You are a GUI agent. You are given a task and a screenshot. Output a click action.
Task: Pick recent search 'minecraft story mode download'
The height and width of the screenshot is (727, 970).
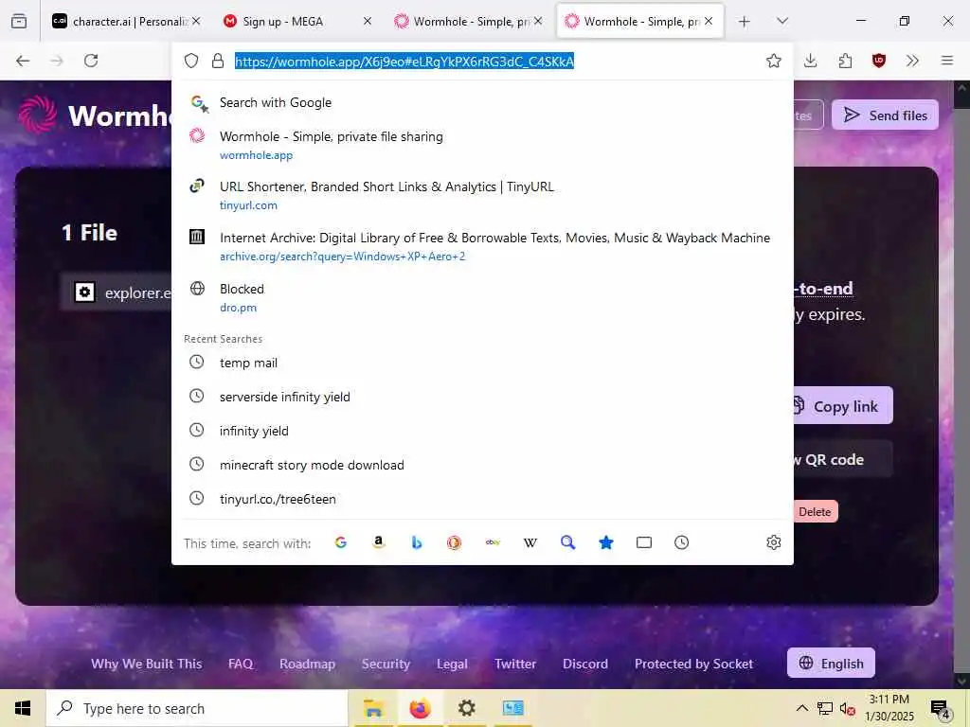[482, 465]
